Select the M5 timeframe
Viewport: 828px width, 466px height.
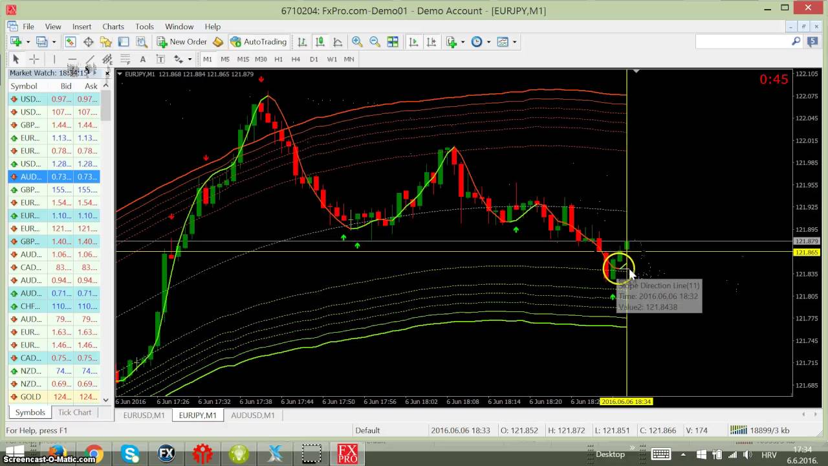pos(225,59)
